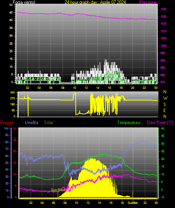Click the Pioggia legend label
Image resolution: width=175 pixels, height=208 pixels.
(x=7, y=123)
